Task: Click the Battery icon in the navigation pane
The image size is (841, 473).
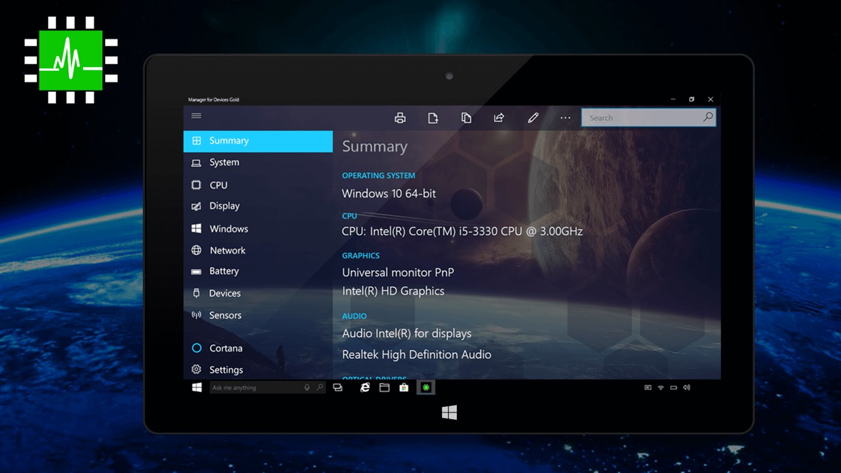Action: (x=196, y=271)
